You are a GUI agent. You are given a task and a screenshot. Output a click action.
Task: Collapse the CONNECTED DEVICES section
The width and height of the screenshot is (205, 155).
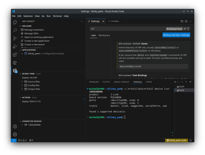point(21,121)
